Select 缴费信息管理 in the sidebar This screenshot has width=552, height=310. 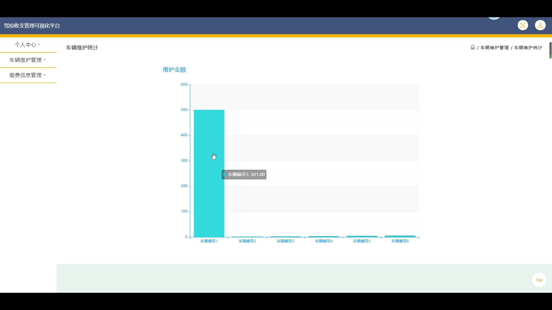(x=25, y=75)
